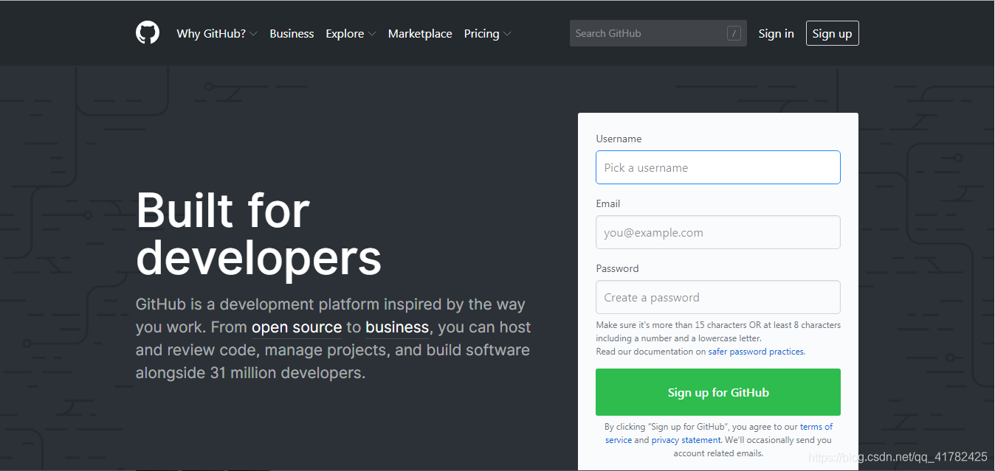
Task: Click the Email input field
Action: tap(717, 232)
